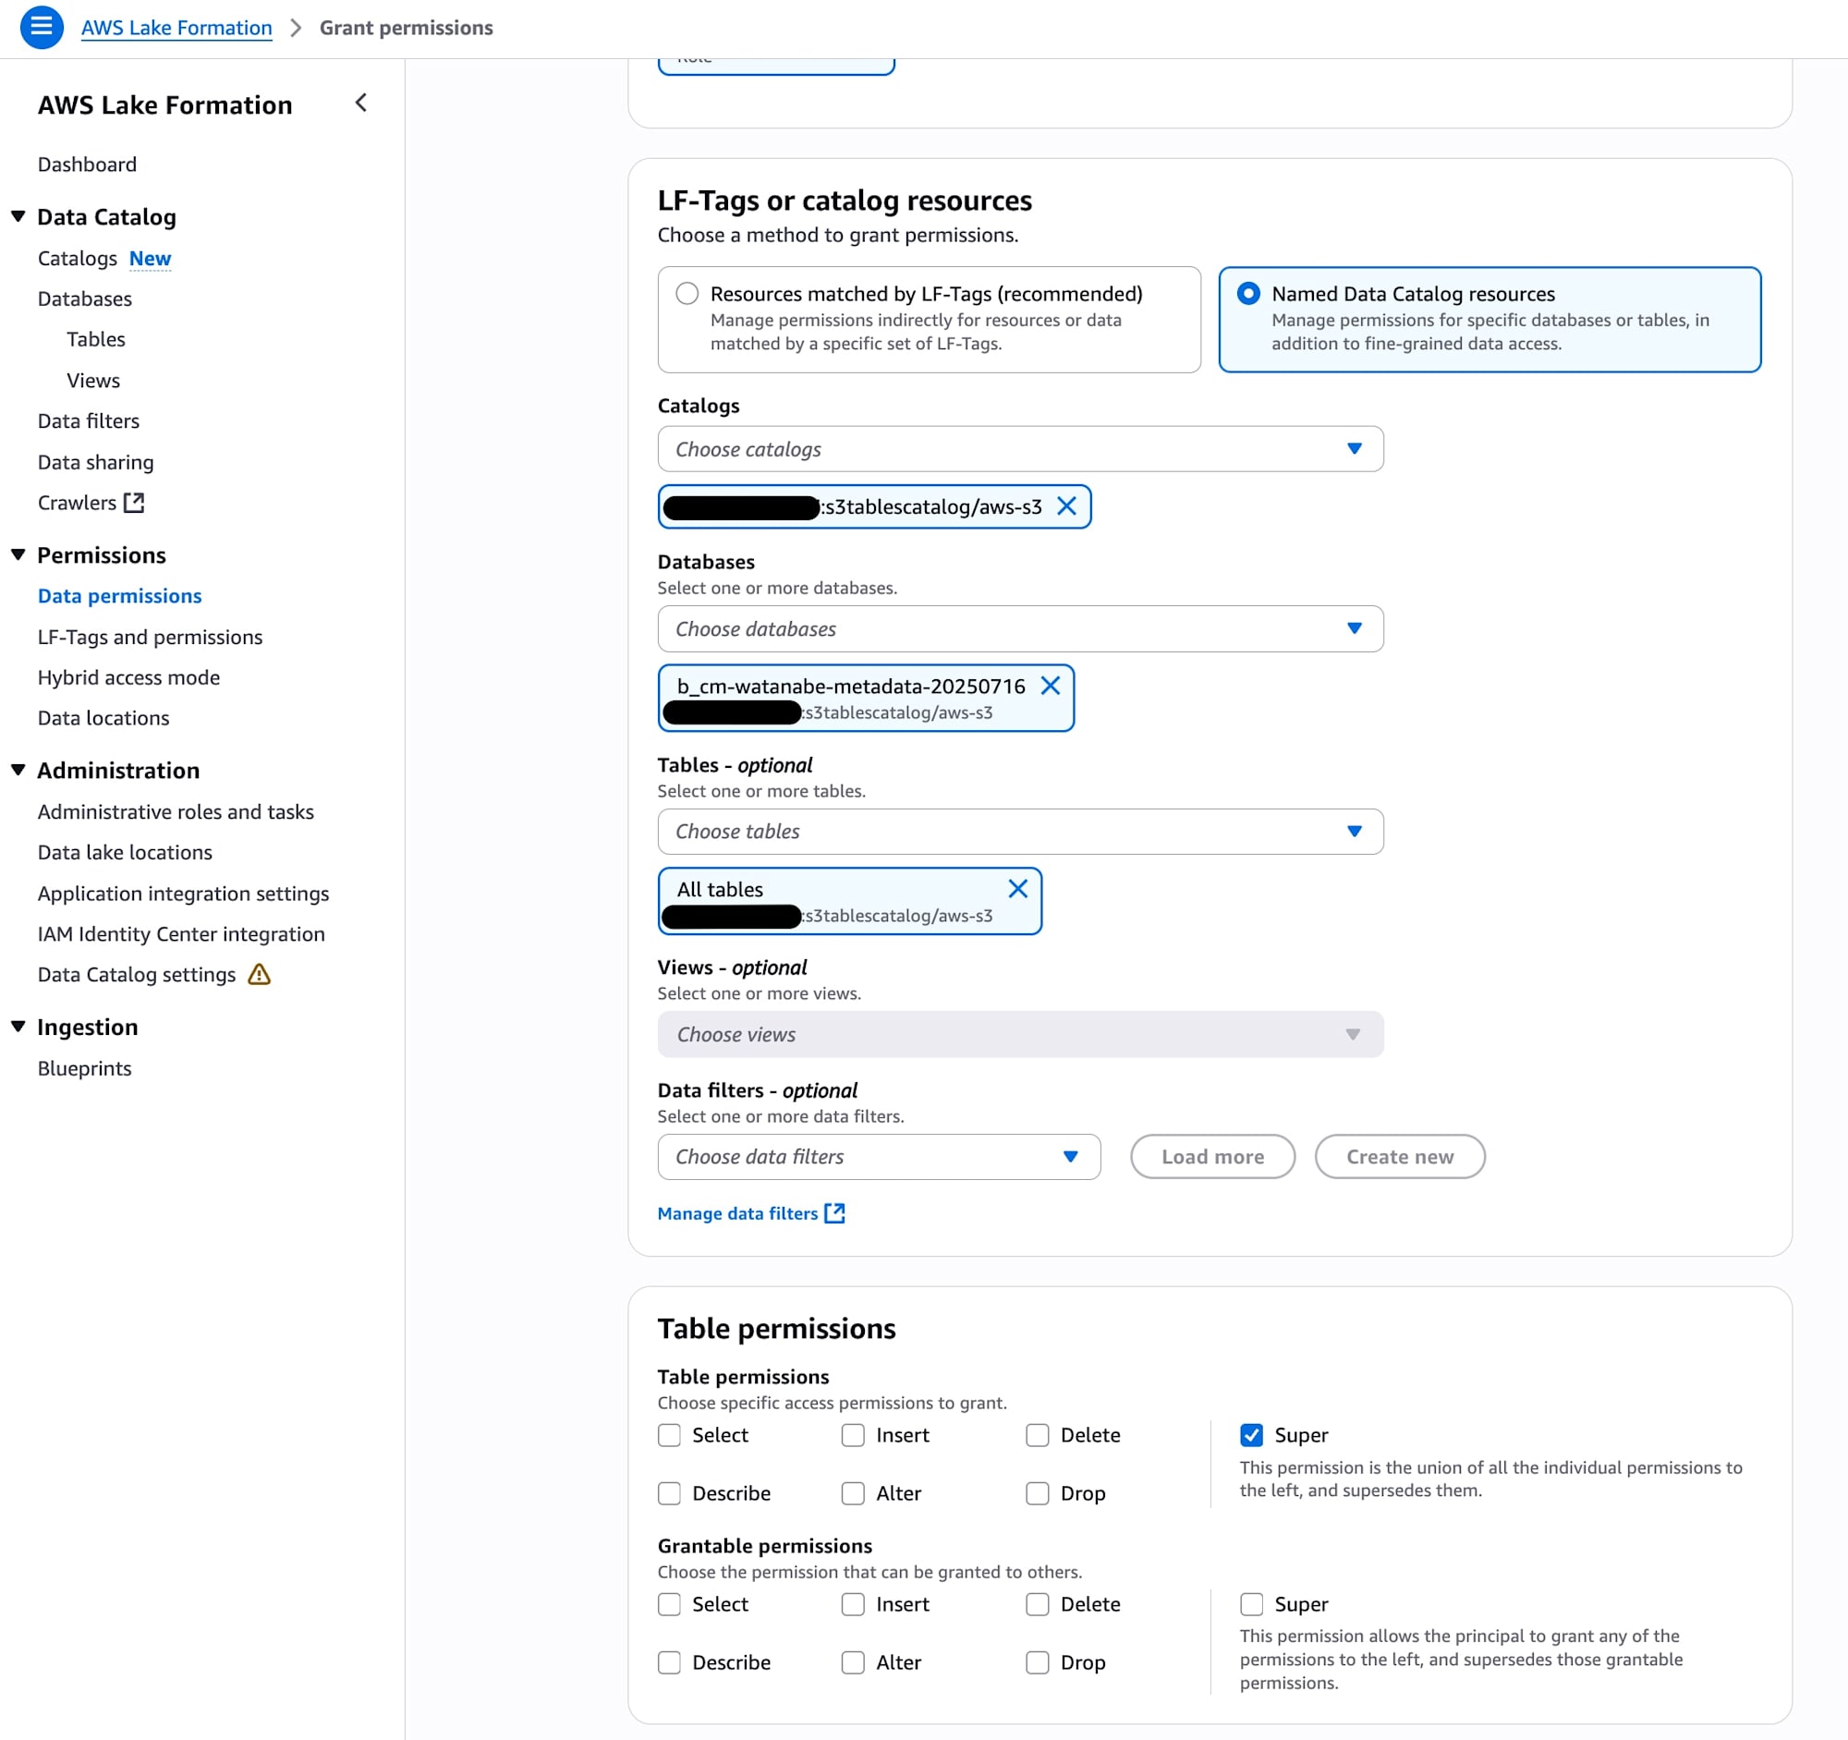1848x1740 pixels.
Task: Uncheck the Super table permission
Action: click(x=1251, y=1434)
